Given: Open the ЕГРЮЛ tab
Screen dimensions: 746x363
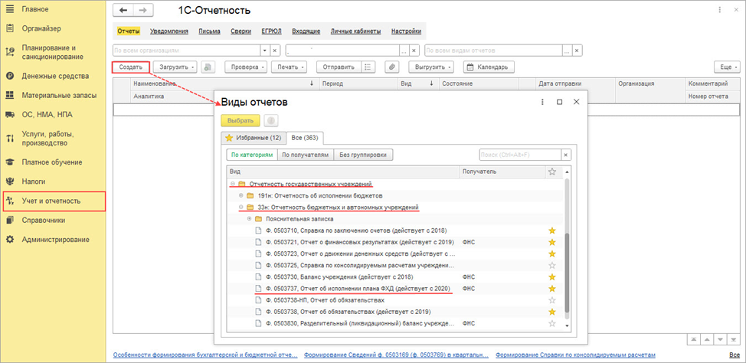Looking at the screenshot, I should click(x=272, y=31).
